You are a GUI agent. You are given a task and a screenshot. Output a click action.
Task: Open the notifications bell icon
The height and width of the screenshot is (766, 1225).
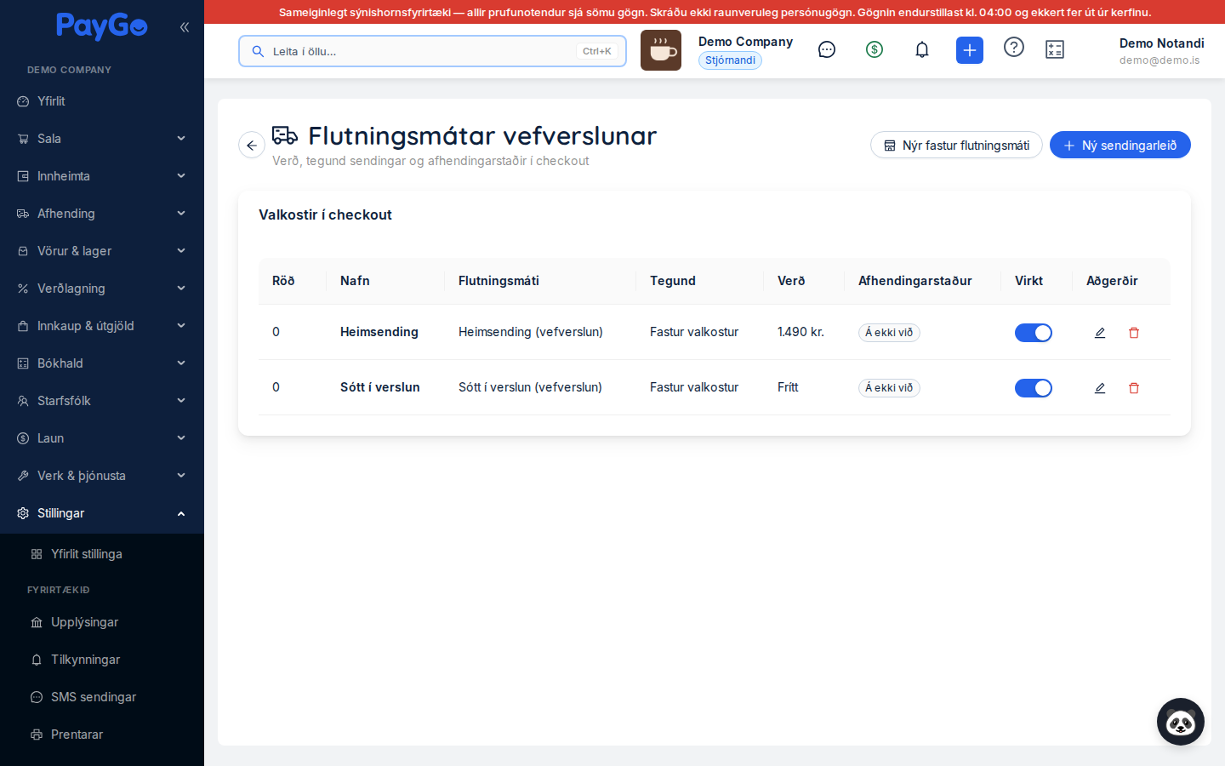(x=922, y=49)
